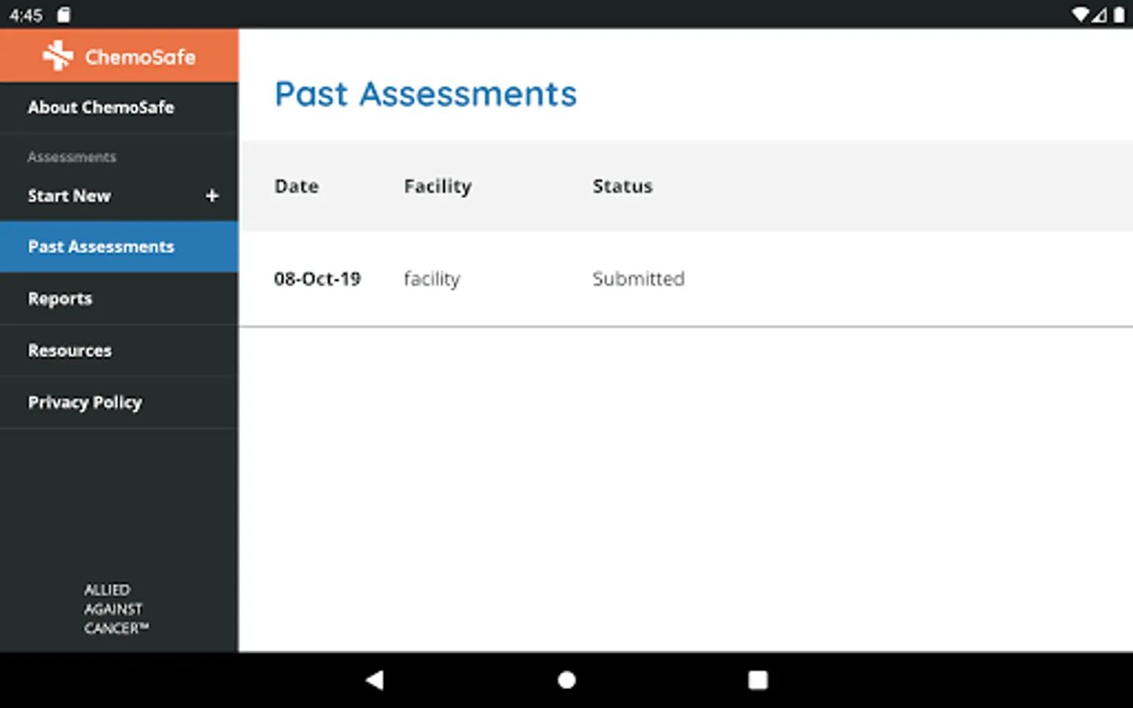
Task: Tap the plus icon beside Start New
Action: pyautogui.click(x=212, y=196)
